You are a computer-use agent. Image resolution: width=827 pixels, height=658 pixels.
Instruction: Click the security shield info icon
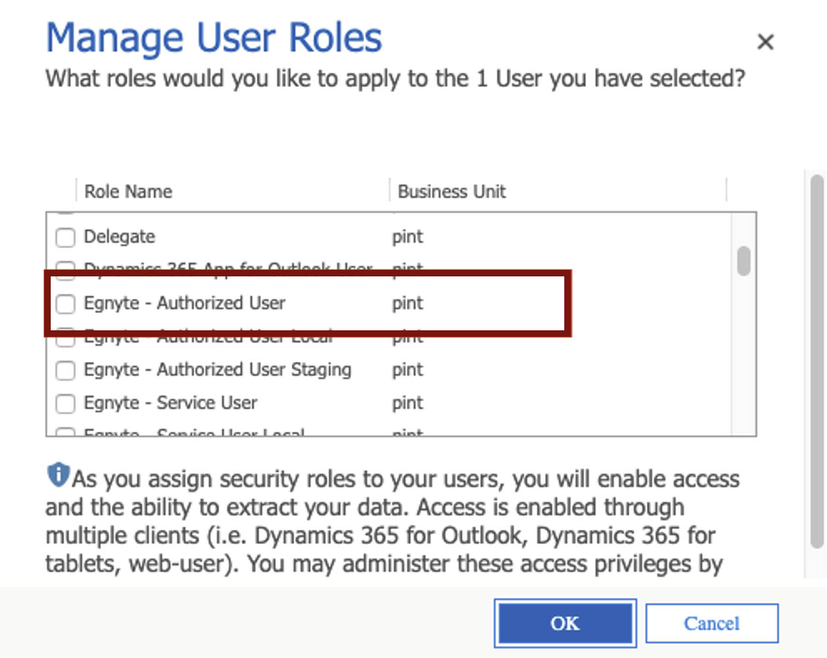[58, 474]
